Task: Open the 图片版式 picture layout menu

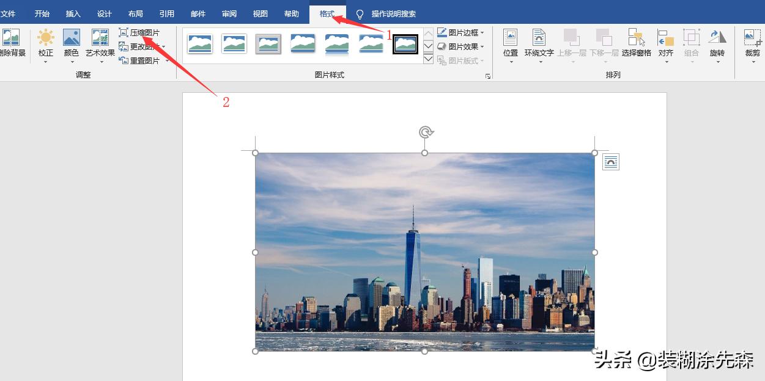Action: pyautogui.click(x=460, y=60)
